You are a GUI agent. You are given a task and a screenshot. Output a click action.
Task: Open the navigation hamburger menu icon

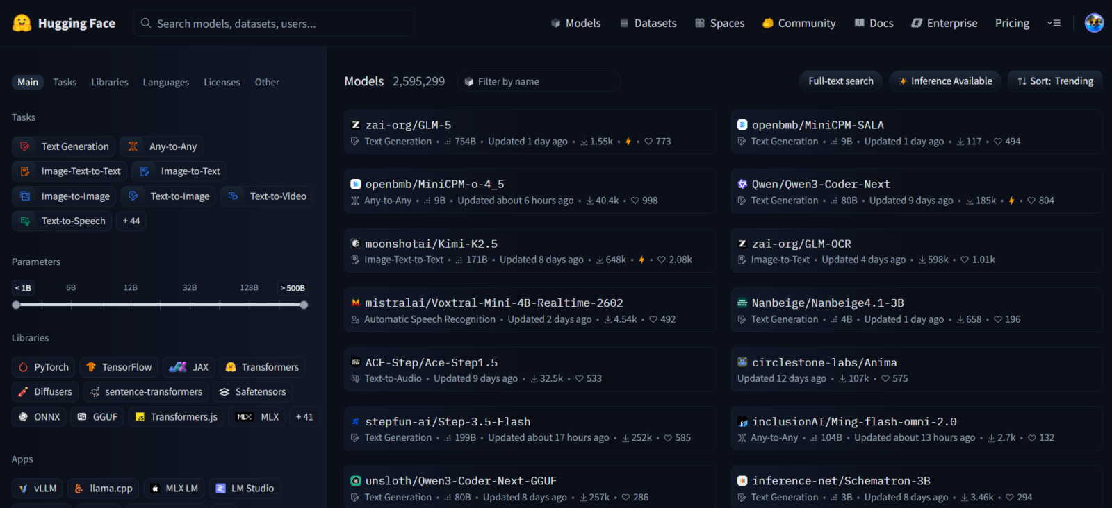pos(1054,23)
